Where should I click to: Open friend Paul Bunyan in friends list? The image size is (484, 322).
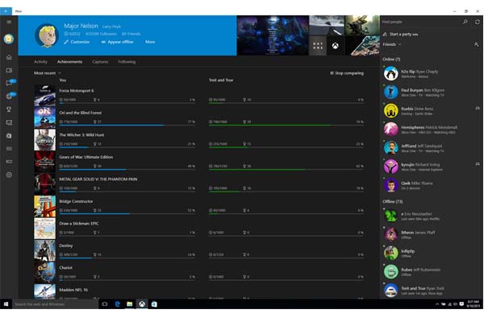pyautogui.click(x=432, y=92)
